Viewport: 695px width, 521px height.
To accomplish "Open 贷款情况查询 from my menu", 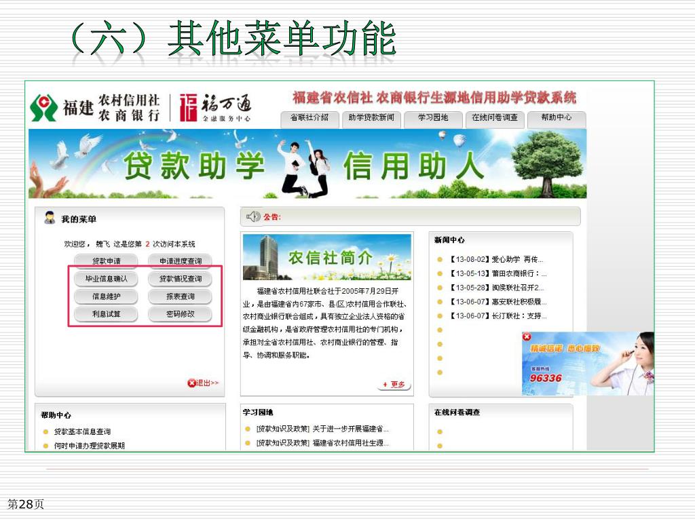I will pos(181,279).
